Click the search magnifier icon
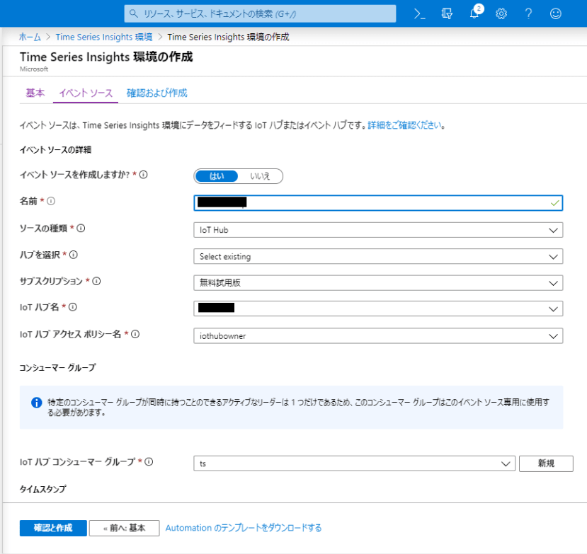The width and height of the screenshot is (587, 554). click(x=133, y=13)
